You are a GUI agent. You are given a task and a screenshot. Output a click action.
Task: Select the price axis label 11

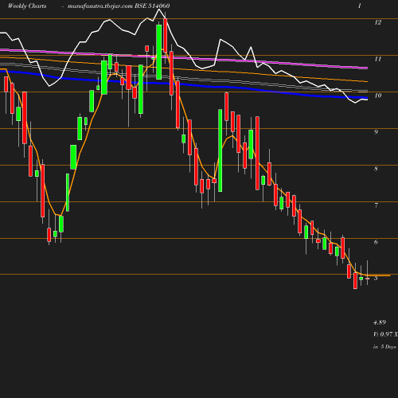[x=378, y=59]
